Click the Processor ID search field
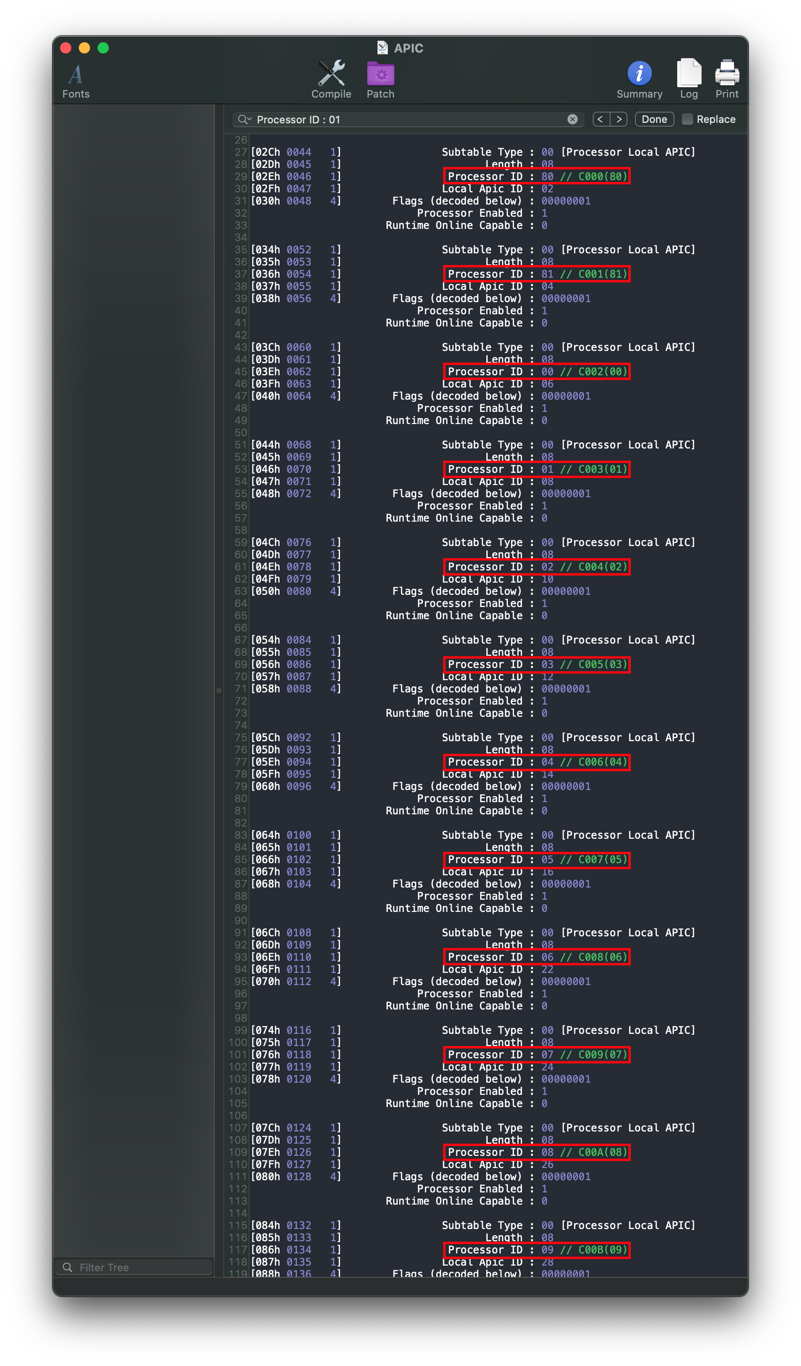The width and height of the screenshot is (801, 1366). [407, 119]
